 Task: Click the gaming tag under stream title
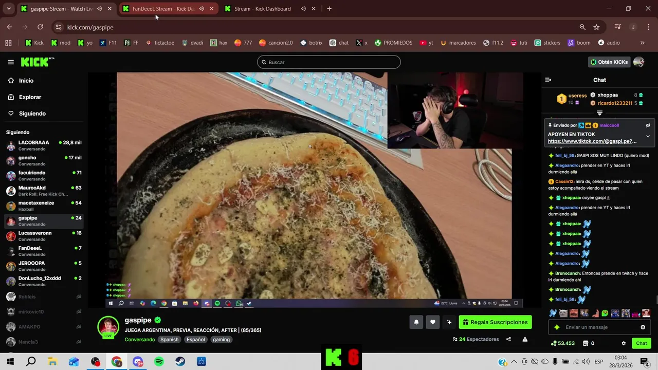pos(221,340)
